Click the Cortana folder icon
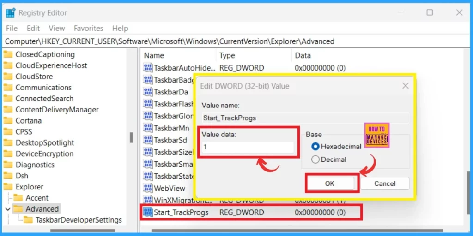 pyautogui.click(x=8, y=121)
